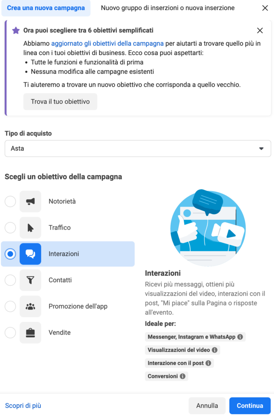Viewport: 274px width, 417px height.
Task: Select the Vendite radio button
Action: (10, 333)
